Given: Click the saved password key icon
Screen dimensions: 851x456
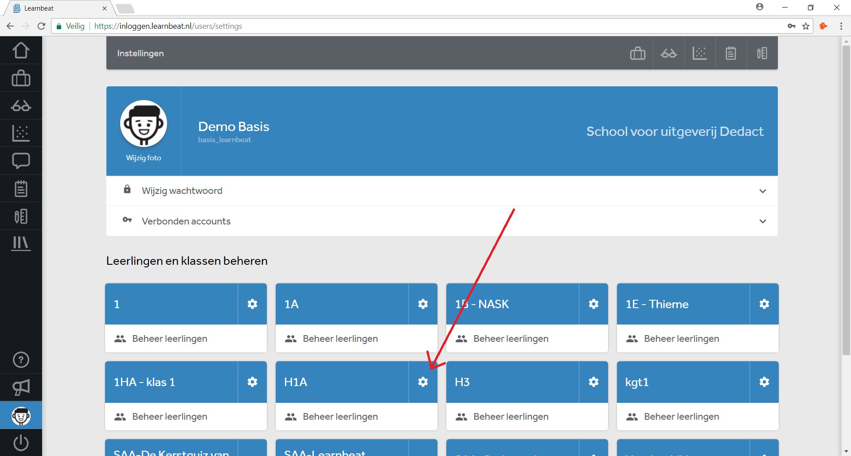Looking at the screenshot, I should [x=792, y=26].
